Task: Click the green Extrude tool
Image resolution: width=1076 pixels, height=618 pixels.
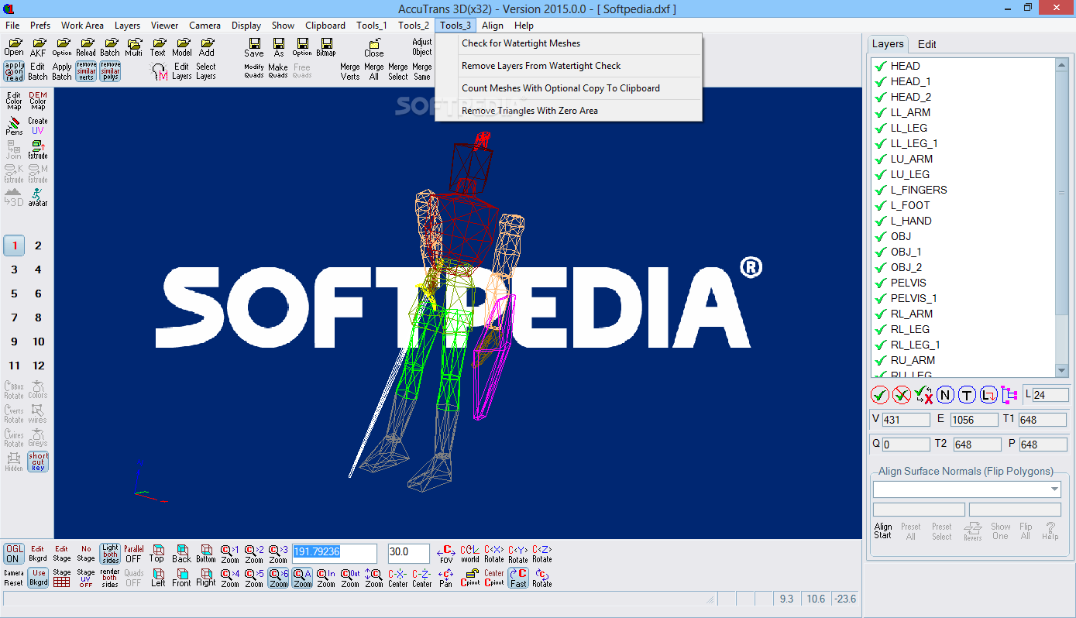Action: point(38,149)
